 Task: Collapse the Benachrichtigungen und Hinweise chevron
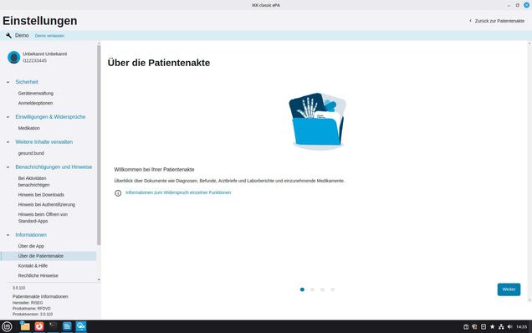click(8, 167)
